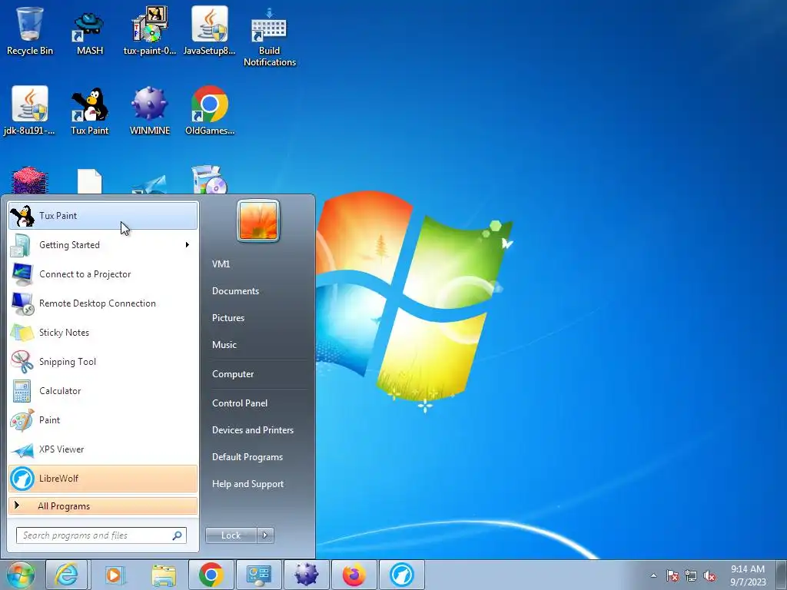This screenshot has width=787, height=590.
Task: Open the Control Panel taskbar icon
Action: tap(258, 575)
